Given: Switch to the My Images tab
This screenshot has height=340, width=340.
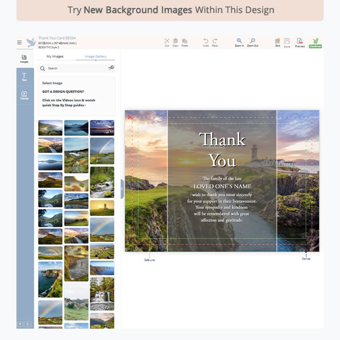Looking at the screenshot, I should pyautogui.click(x=55, y=57).
